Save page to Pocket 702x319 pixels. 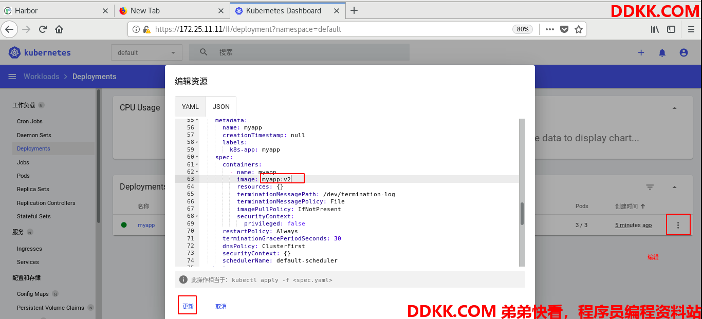coord(564,29)
